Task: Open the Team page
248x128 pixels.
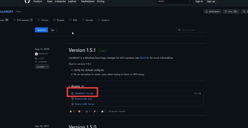Action: point(50,1)
